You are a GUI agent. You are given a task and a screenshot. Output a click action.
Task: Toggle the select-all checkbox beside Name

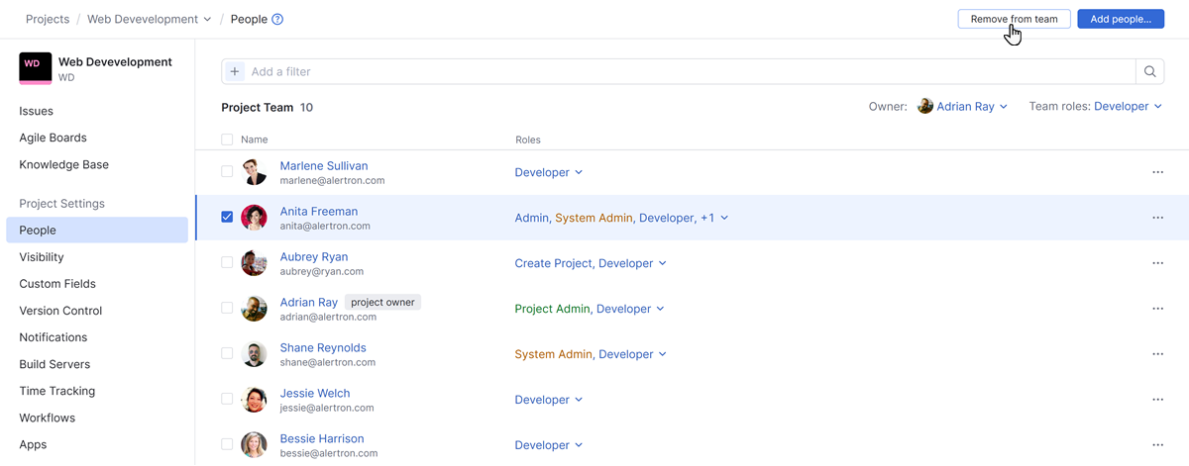(x=227, y=140)
